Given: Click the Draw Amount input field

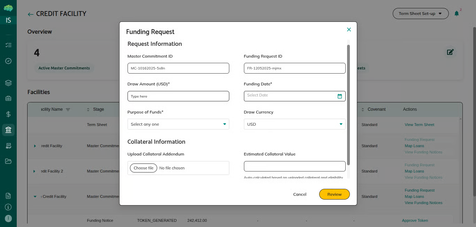Looking at the screenshot, I should (178, 96).
